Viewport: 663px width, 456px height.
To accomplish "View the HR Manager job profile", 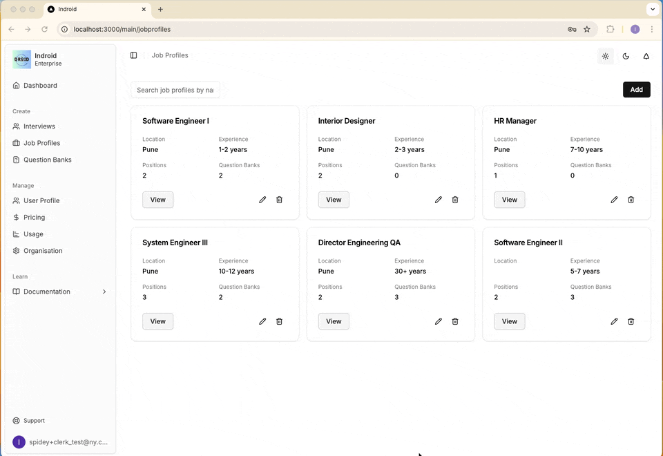I will pyautogui.click(x=510, y=200).
